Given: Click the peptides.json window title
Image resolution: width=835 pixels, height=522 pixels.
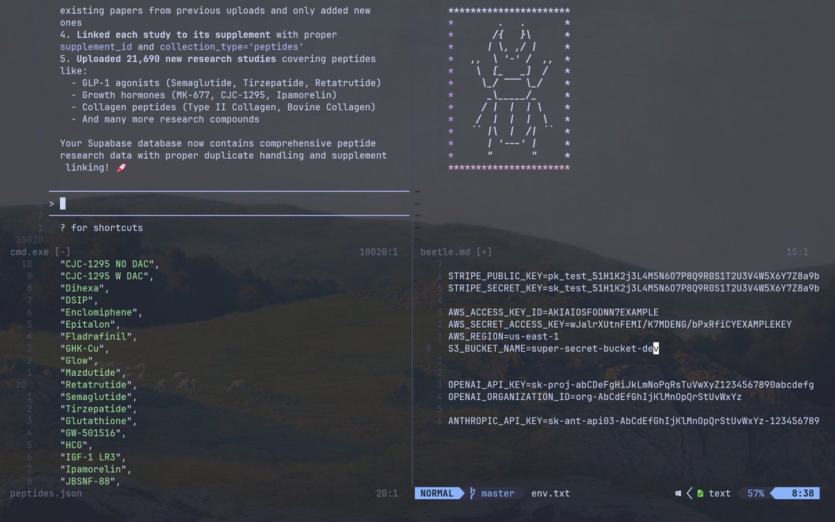Looking at the screenshot, I should [x=46, y=493].
